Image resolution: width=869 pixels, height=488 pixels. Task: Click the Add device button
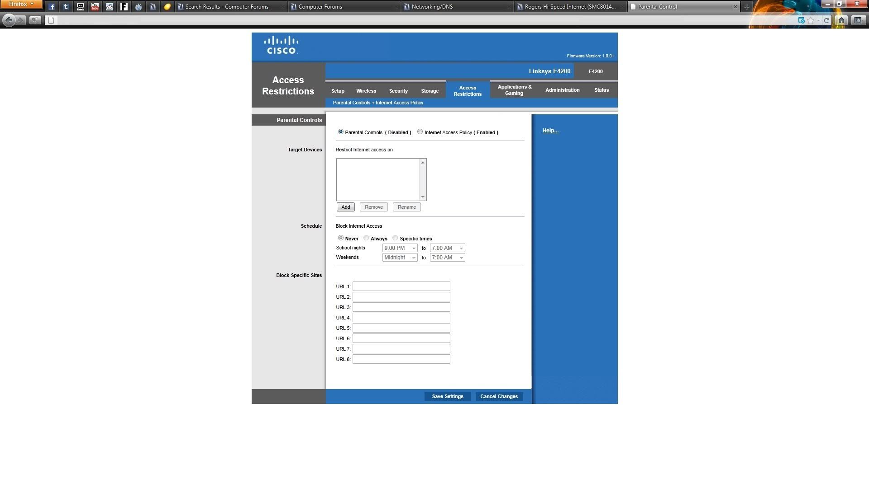click(346, 207)
